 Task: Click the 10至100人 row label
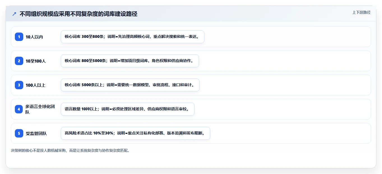[36, 61]
